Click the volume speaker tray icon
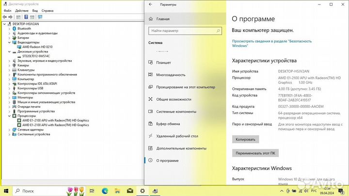349x196 pixels. 306,191
